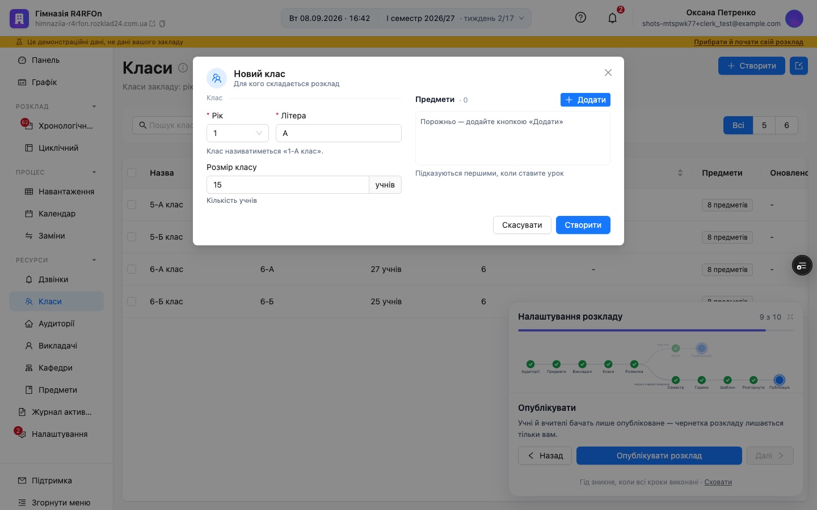Select the checkbox for 6-А клас row
Viewport: 817px width, 510px height.
(x=132, y=269)
